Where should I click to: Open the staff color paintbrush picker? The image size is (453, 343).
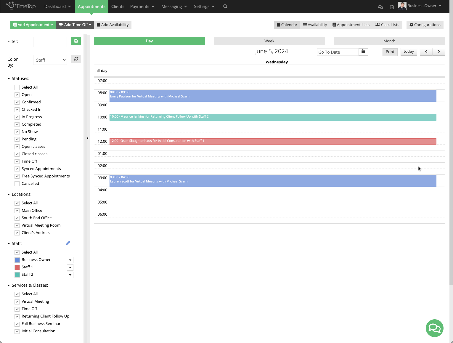pyautogui.click(x=68, y=243)
